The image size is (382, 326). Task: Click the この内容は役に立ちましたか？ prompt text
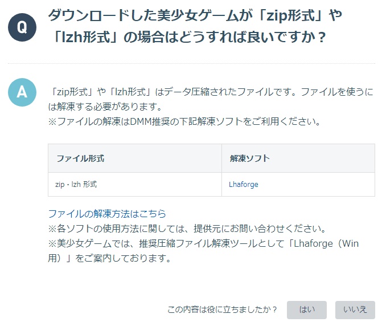[x=222, y=309]
